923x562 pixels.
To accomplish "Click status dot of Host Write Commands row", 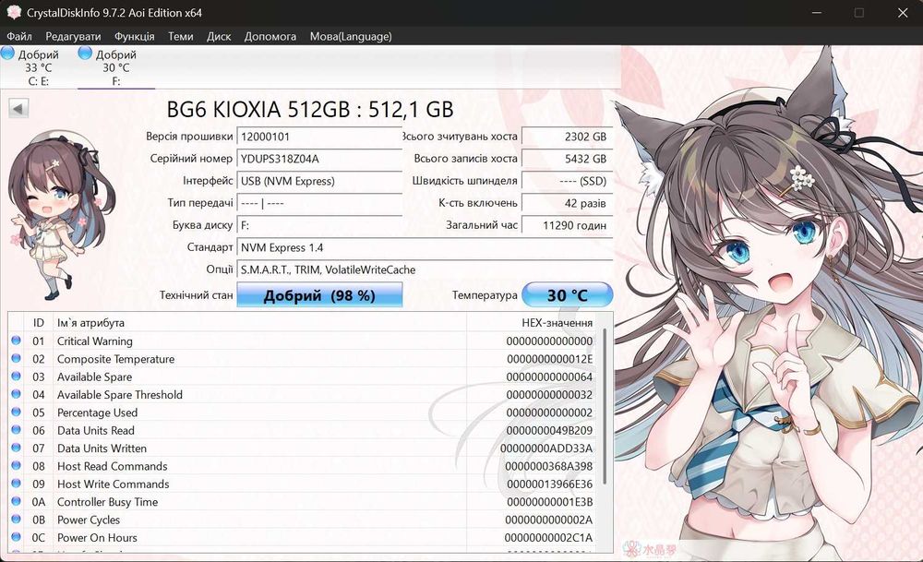I will coord(16,484).
